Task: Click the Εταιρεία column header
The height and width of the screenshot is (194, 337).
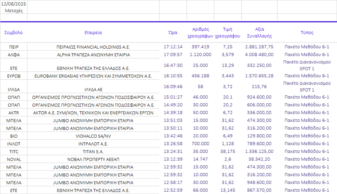Action: pos(93,33)
